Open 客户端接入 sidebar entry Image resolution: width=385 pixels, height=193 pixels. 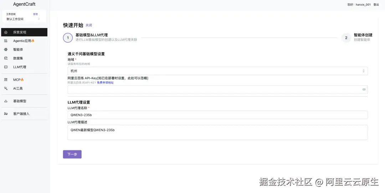click(24, 114)
